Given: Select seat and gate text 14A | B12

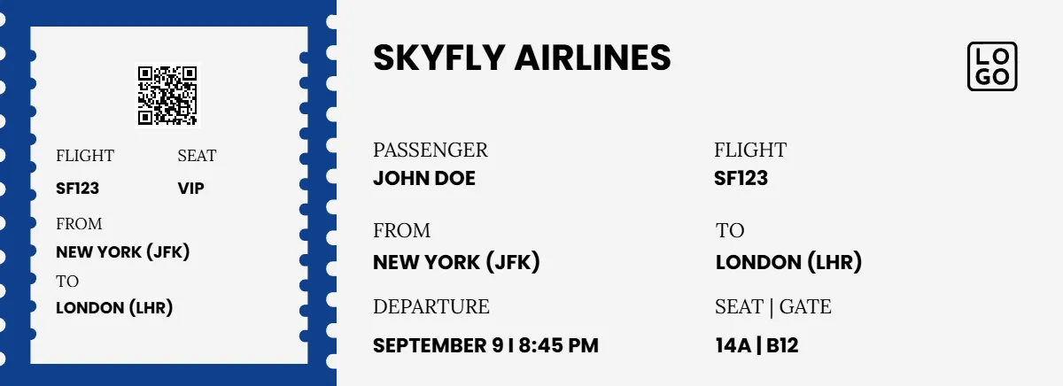Looking at the screenshot, I should [757, 346].
